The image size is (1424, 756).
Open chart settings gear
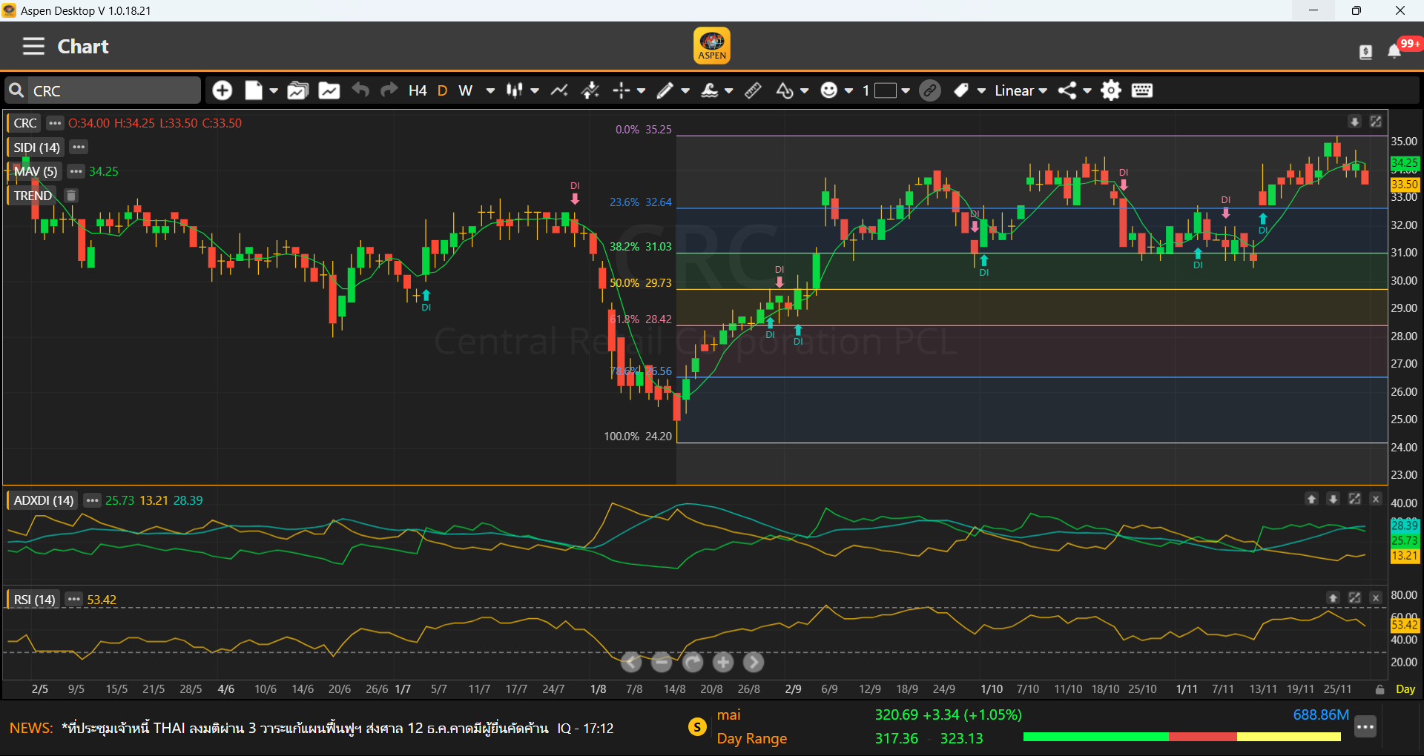[x=1111, y=90]
